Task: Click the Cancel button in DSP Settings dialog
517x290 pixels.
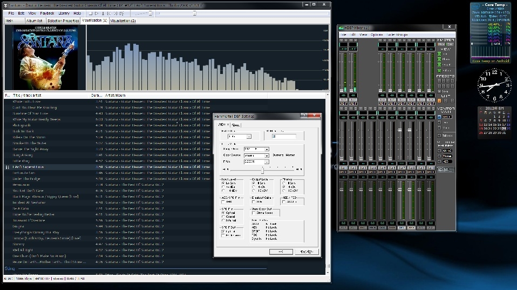Action: [306, 252]
